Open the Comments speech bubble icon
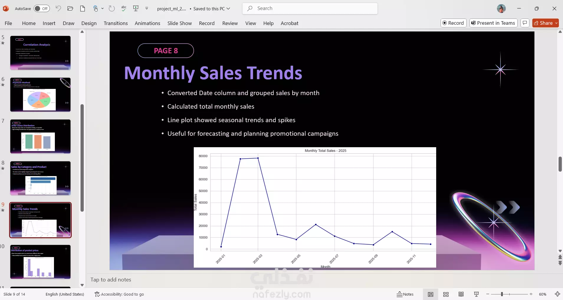563x300 pixels. 525,23
